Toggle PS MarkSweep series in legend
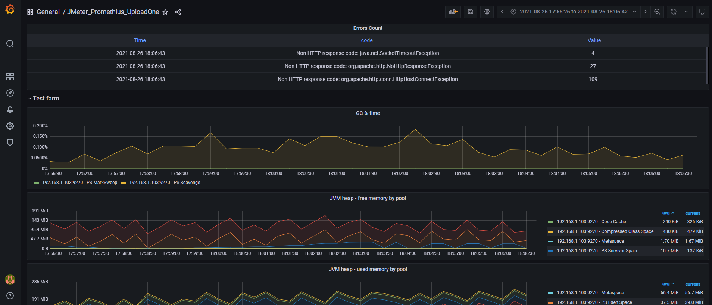 click(x=79, y=183)
